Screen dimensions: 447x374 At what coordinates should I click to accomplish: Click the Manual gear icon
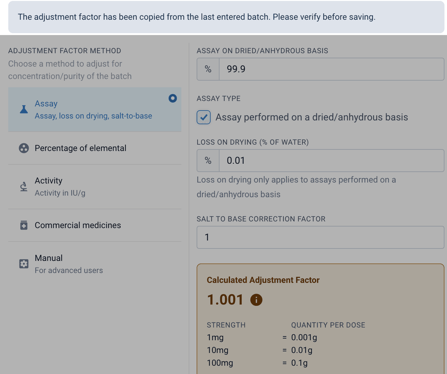tap(24, 264)
